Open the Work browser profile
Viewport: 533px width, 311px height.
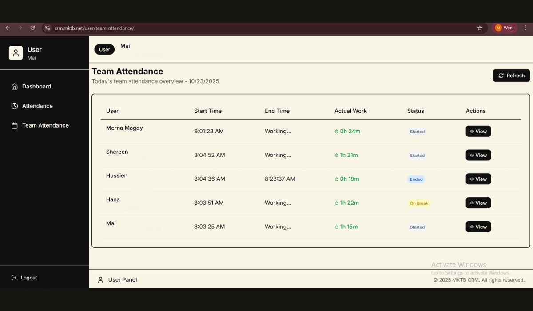[505, 28]
